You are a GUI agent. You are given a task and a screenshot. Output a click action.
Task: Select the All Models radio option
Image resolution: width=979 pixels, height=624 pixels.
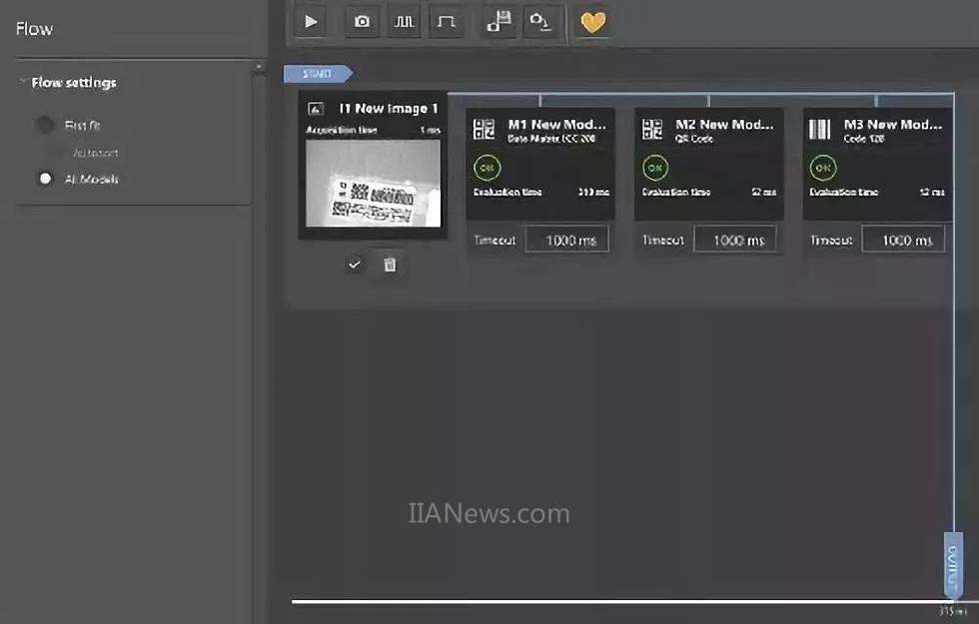click(45, 179)
